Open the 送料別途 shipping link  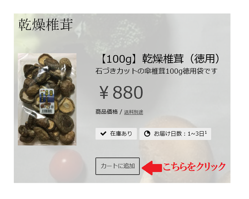tap(134, 112)
